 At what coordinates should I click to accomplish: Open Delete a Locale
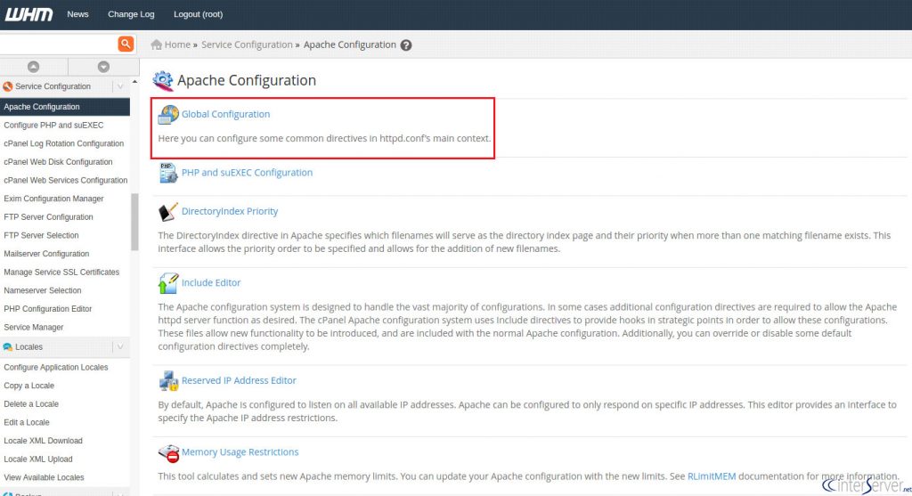click(31, 404)
